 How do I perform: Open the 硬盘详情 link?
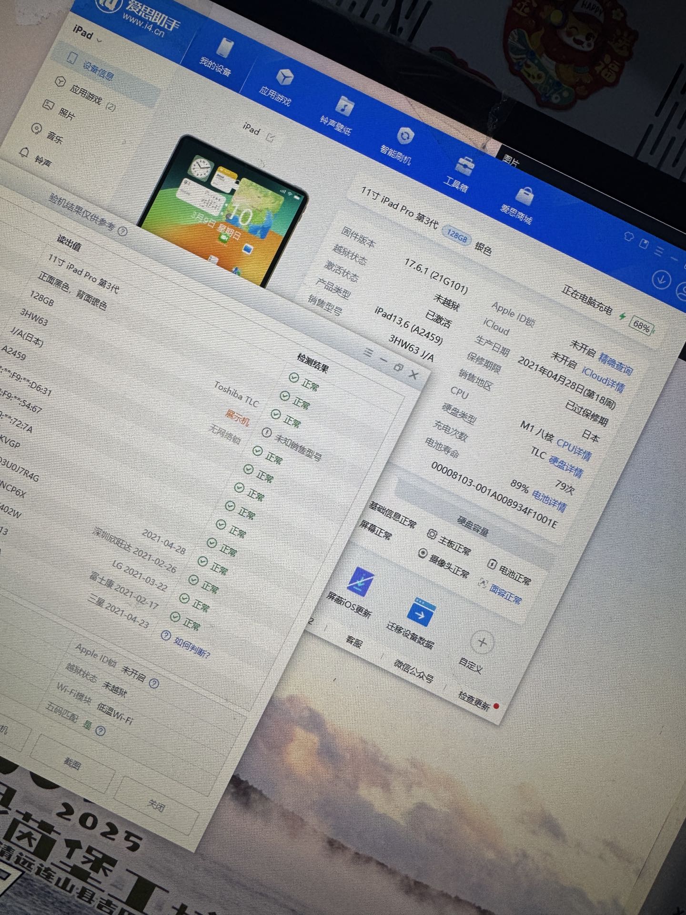coord(566,468)
